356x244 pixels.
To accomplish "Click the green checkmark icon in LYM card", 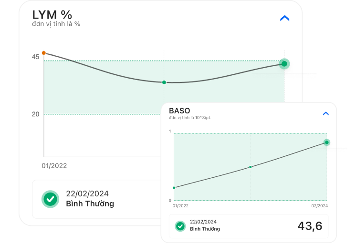I will click(x=50, y=199).
